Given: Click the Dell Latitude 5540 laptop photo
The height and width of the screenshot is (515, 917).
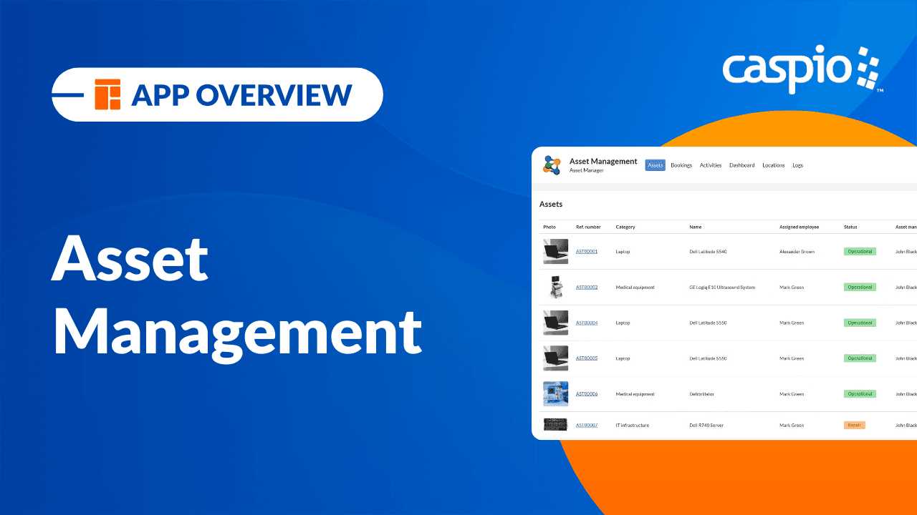Looking at the screenshot, I should [x=556, y=251].
